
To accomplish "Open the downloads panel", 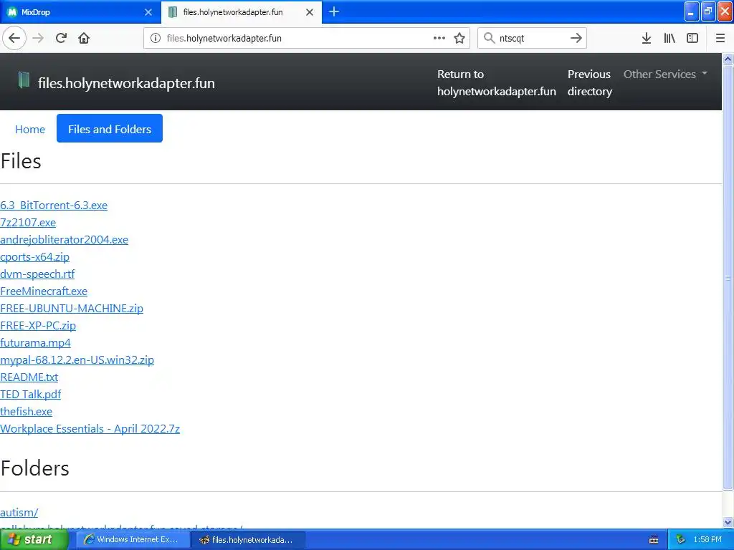I will (647, 39).
